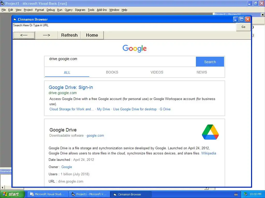Open the G Drive sublink
This screenshot has width=265, height=198.
165,109
